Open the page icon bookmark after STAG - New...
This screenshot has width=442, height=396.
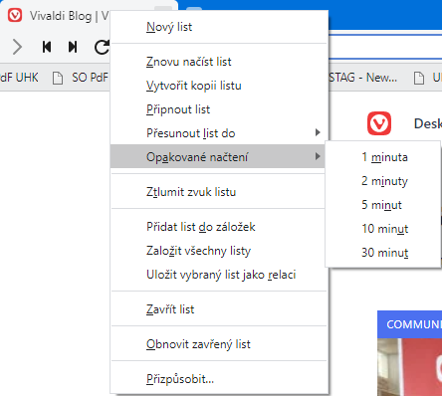coord(419,78)
